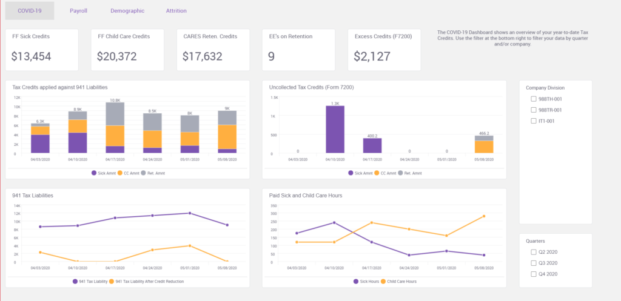Check the 988TH-001 company division box
The height and width of the screenshot is (301, 621).
534,99
